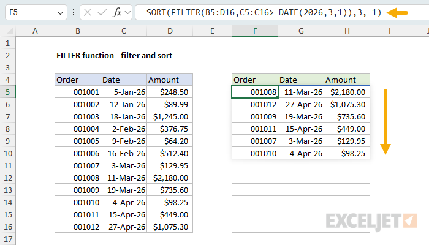Select column H header

(x=347, y=31)
